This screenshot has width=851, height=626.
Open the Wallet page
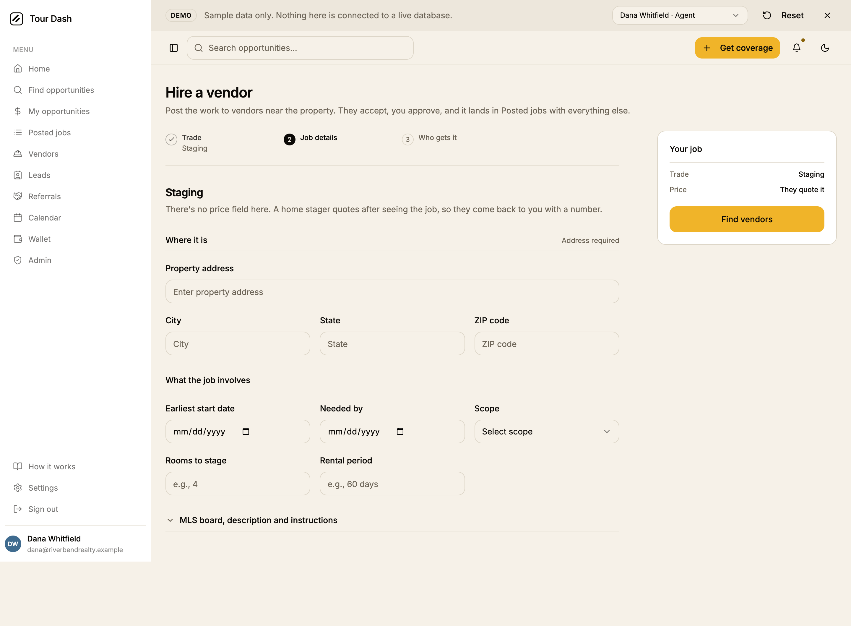click(x=75, y=239)
